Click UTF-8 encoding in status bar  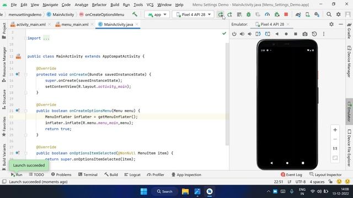tap(301, 182)
